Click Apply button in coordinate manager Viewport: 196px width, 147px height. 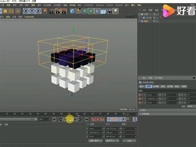pos(129,141)
